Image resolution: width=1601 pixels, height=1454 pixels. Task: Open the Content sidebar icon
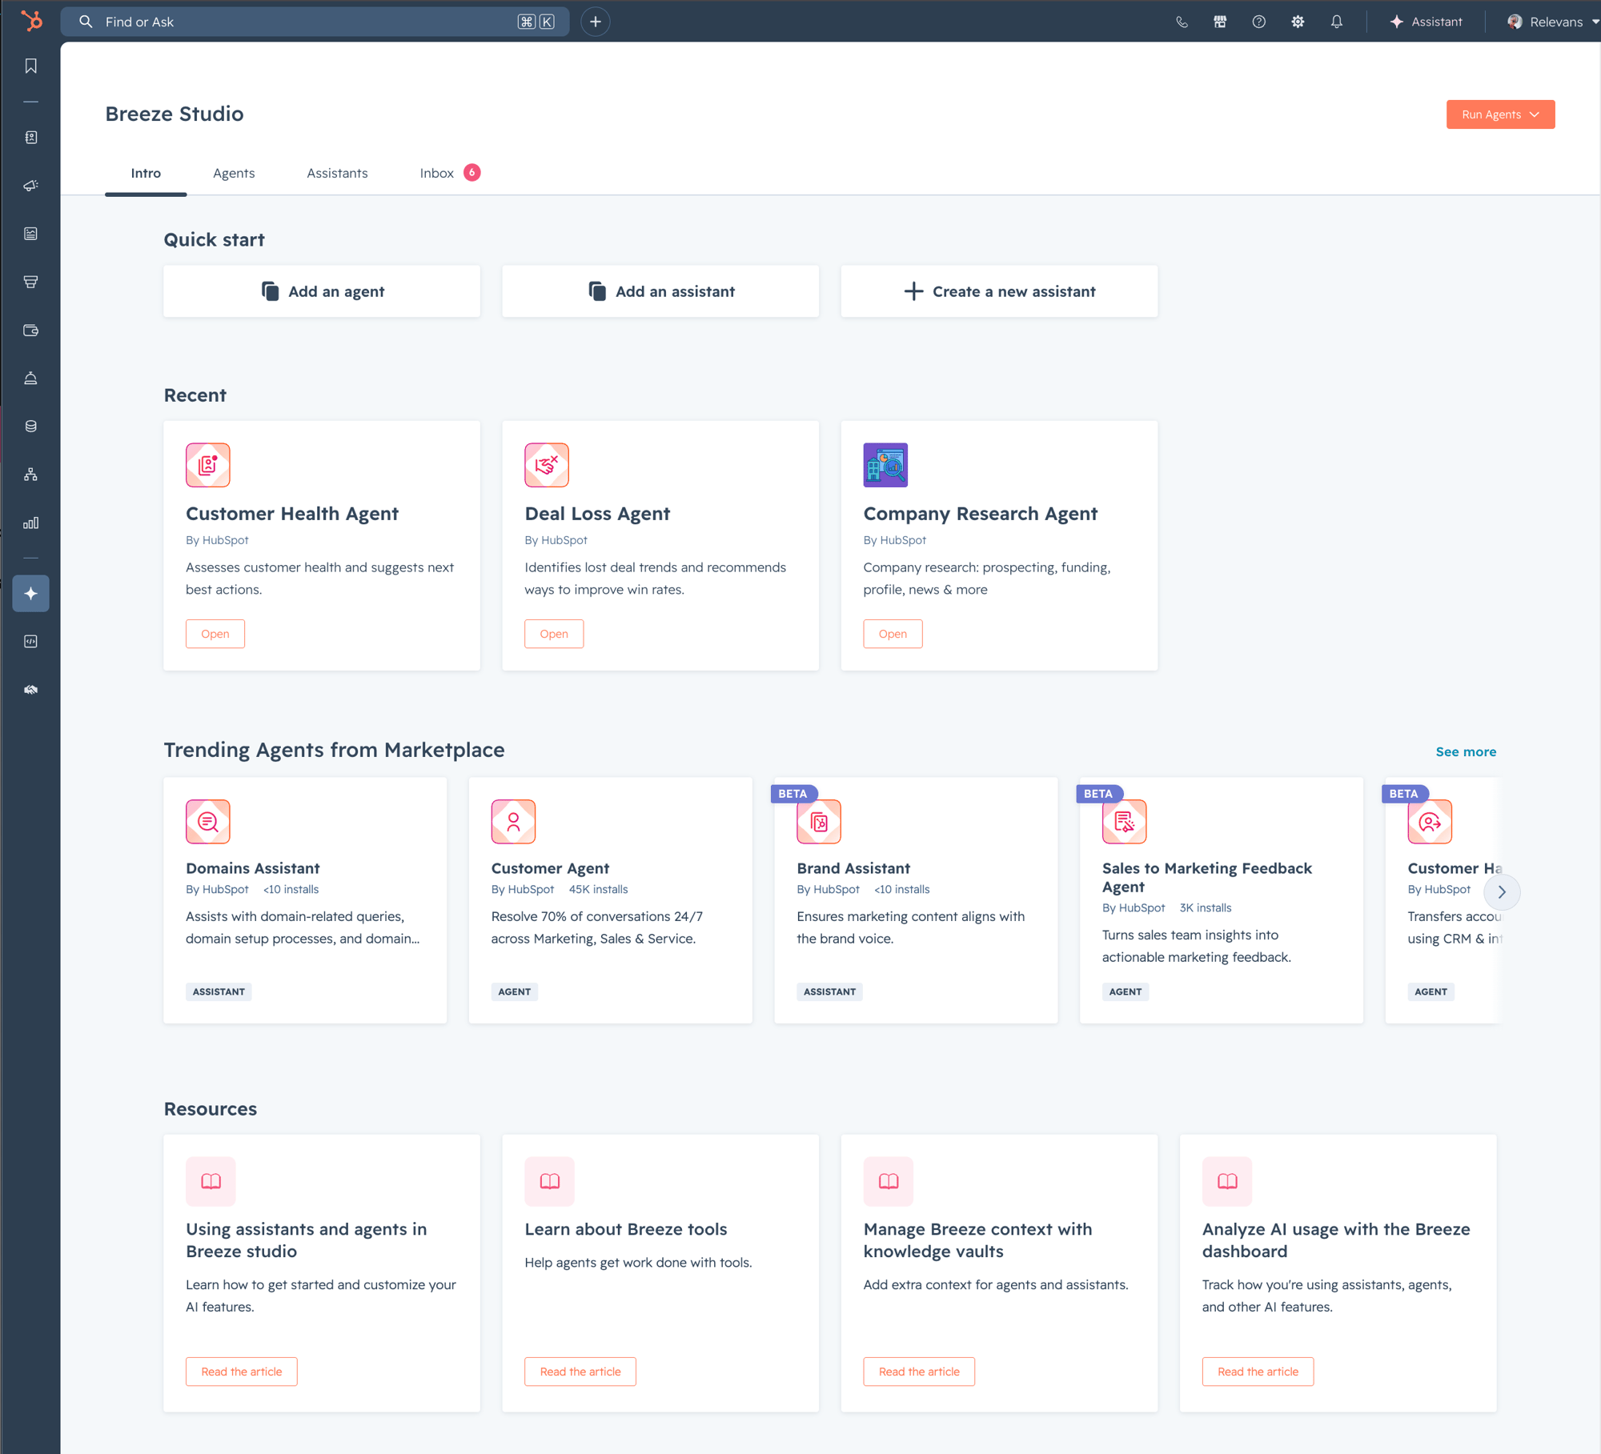[31, 234]
